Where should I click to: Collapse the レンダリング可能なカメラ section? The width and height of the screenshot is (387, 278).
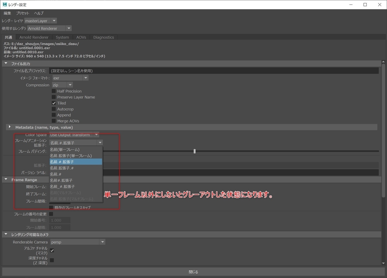tap(6, 234)
